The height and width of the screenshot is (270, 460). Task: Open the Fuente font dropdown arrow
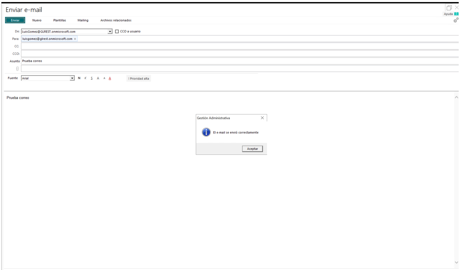point(72,78)
